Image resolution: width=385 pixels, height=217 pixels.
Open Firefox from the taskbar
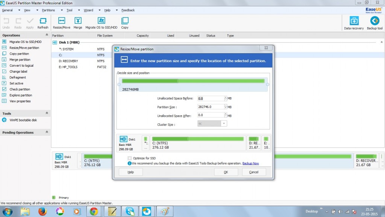(x=42, y=211)
